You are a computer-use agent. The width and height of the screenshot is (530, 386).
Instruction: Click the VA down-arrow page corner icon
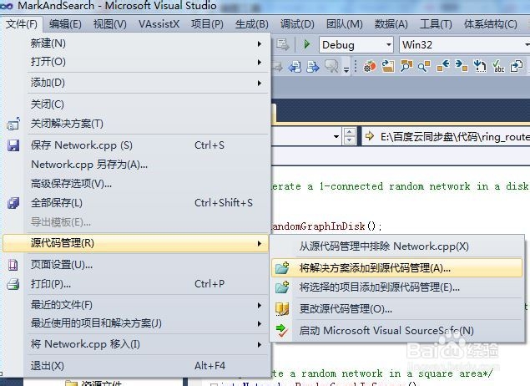[480, 66]
